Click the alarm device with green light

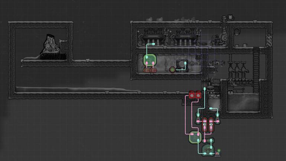coord(218,153)
